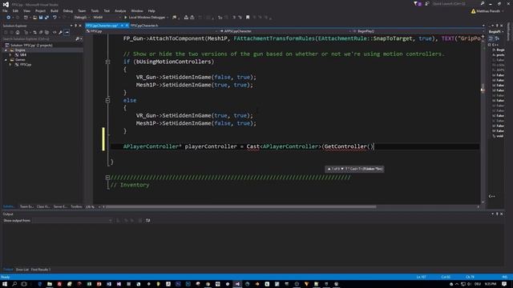
Task: Open the FPSCpp project scope dropdown
Action: pyautogui.click(x=151, y=31)
